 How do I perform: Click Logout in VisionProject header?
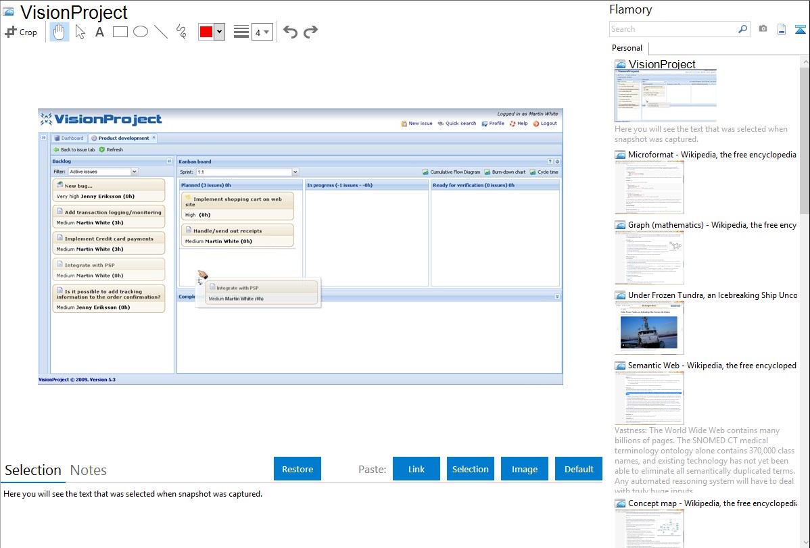pos(545,124)
